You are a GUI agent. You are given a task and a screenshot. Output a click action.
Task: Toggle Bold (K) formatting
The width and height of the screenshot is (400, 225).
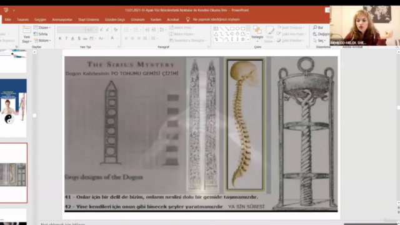60,39
